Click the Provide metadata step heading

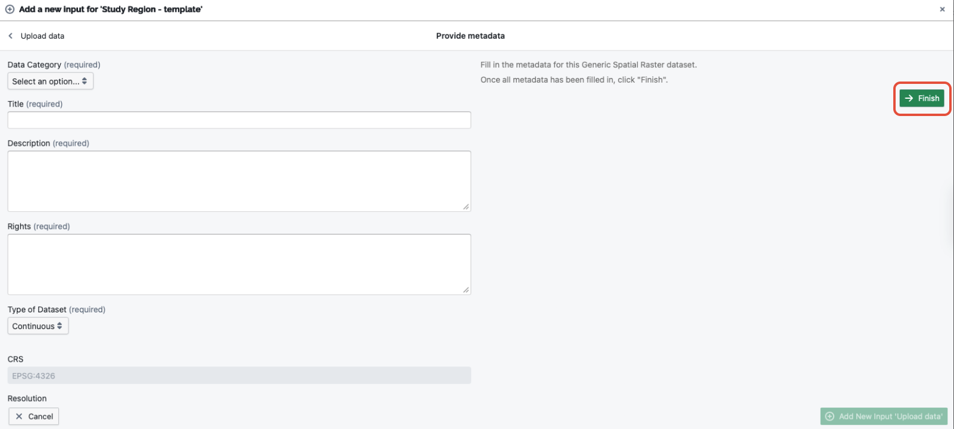tap(470, 36)
